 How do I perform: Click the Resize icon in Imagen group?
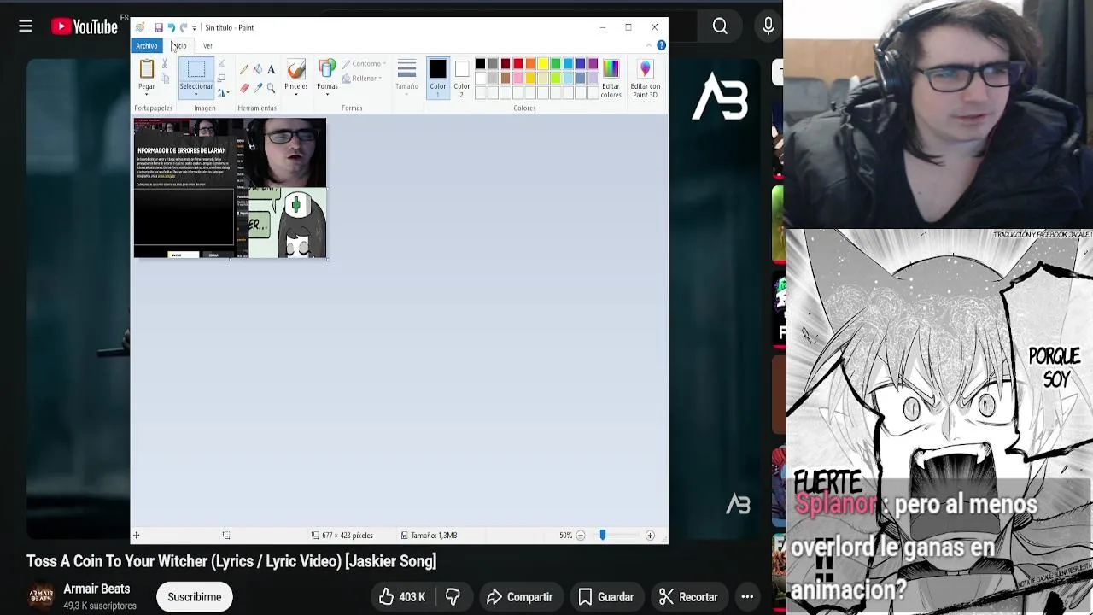coord(221,79)
